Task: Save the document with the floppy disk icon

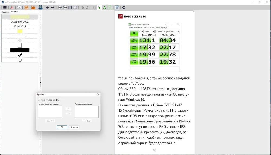Action: (x=26, y=7)
